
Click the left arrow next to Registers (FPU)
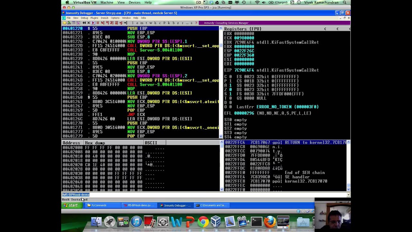coord(325,29)
